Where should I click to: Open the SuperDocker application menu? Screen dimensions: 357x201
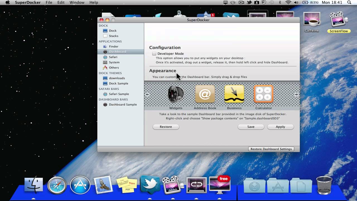coord(28,3)
